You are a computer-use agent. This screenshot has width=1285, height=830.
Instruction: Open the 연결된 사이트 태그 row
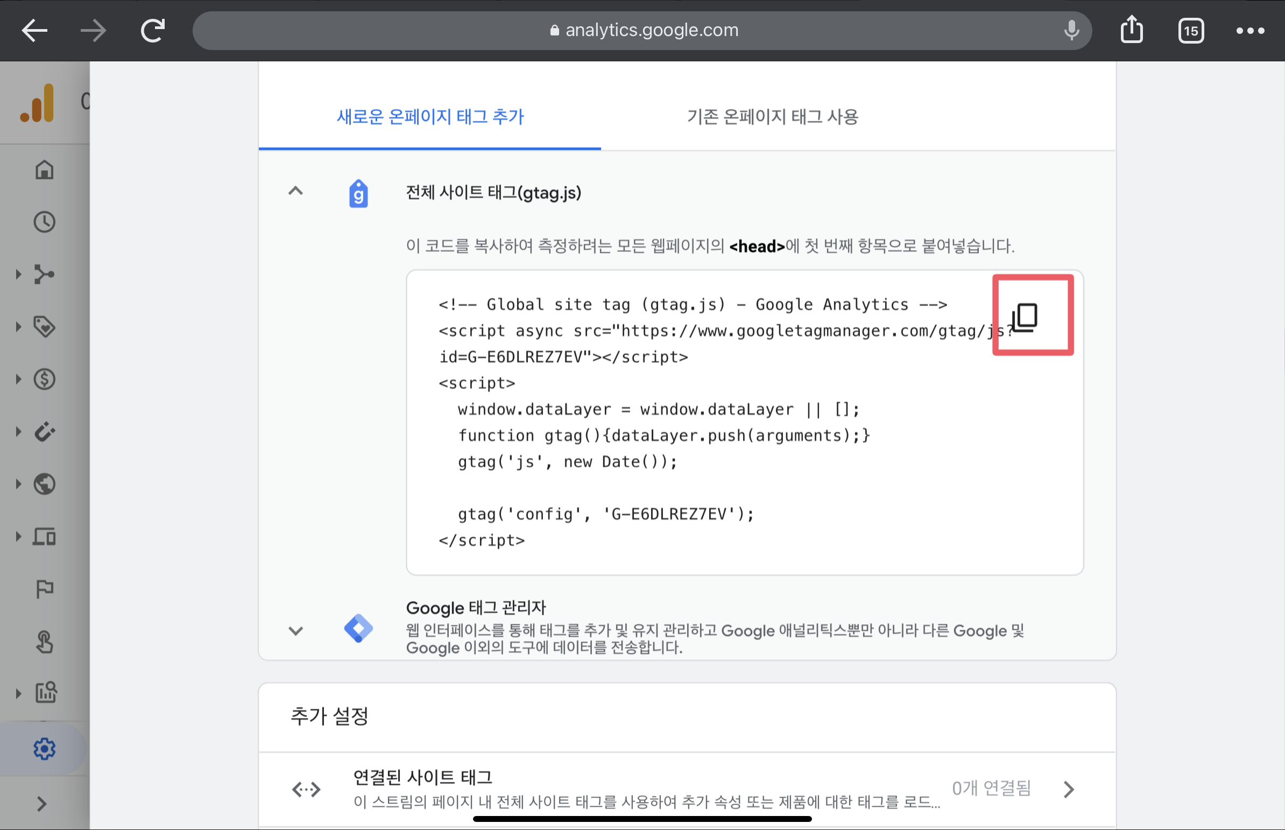pos(687,790)
